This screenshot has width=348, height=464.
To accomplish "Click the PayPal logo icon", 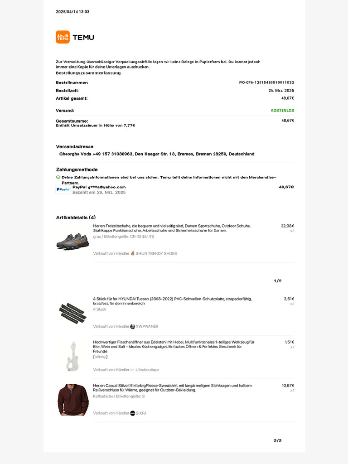I will pyautogui.click(x=63, y=189).
